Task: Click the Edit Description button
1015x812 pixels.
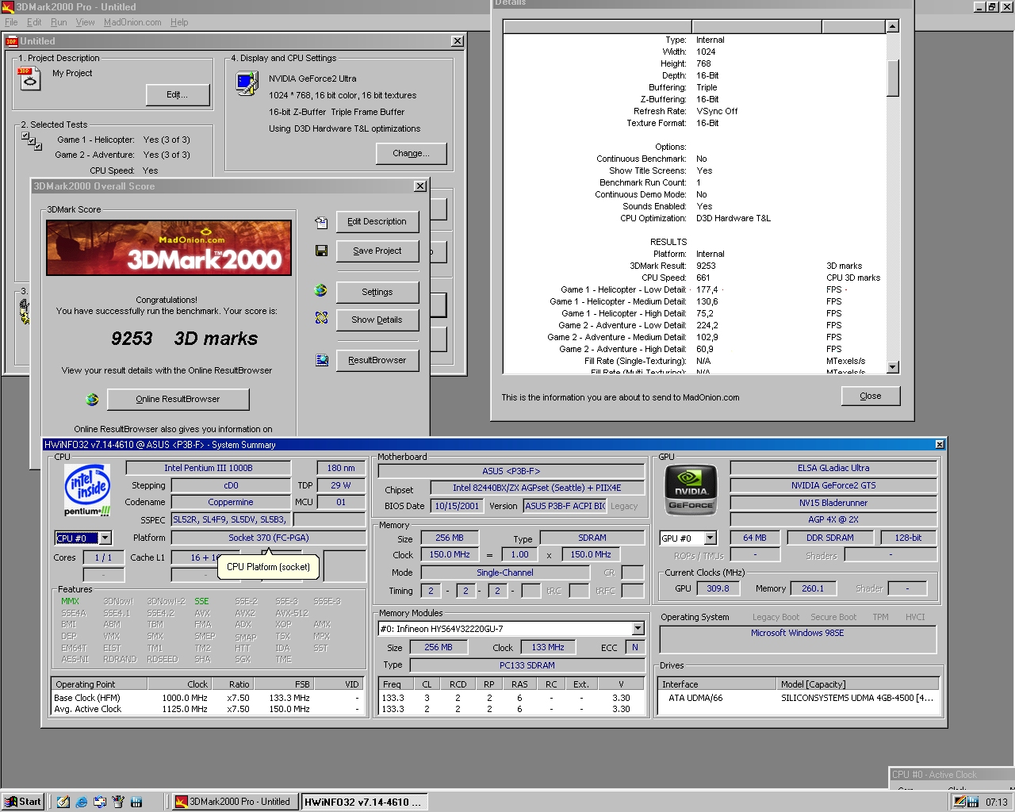Action: point(377,222)
